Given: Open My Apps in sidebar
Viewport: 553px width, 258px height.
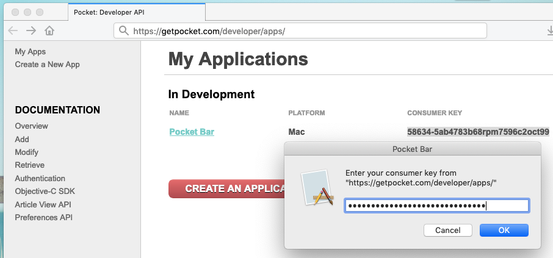Looking at the screenshot, I should 31,51.
